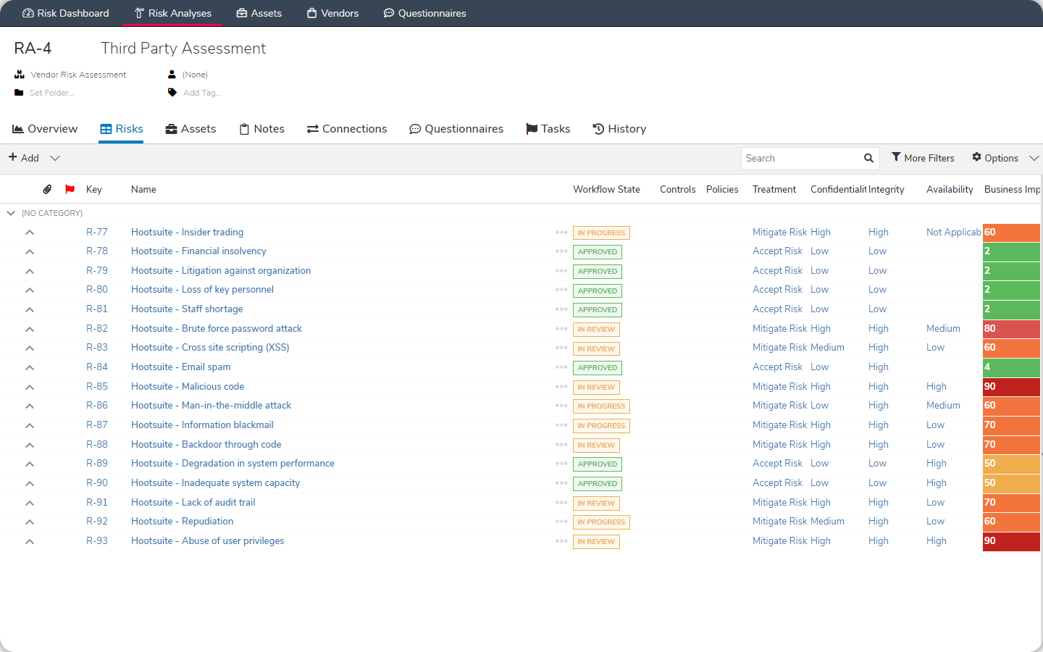Click the ellipsis menu on the R-82 row
Viewport: 1043px width, 652px height.
(x=561, y=328)
